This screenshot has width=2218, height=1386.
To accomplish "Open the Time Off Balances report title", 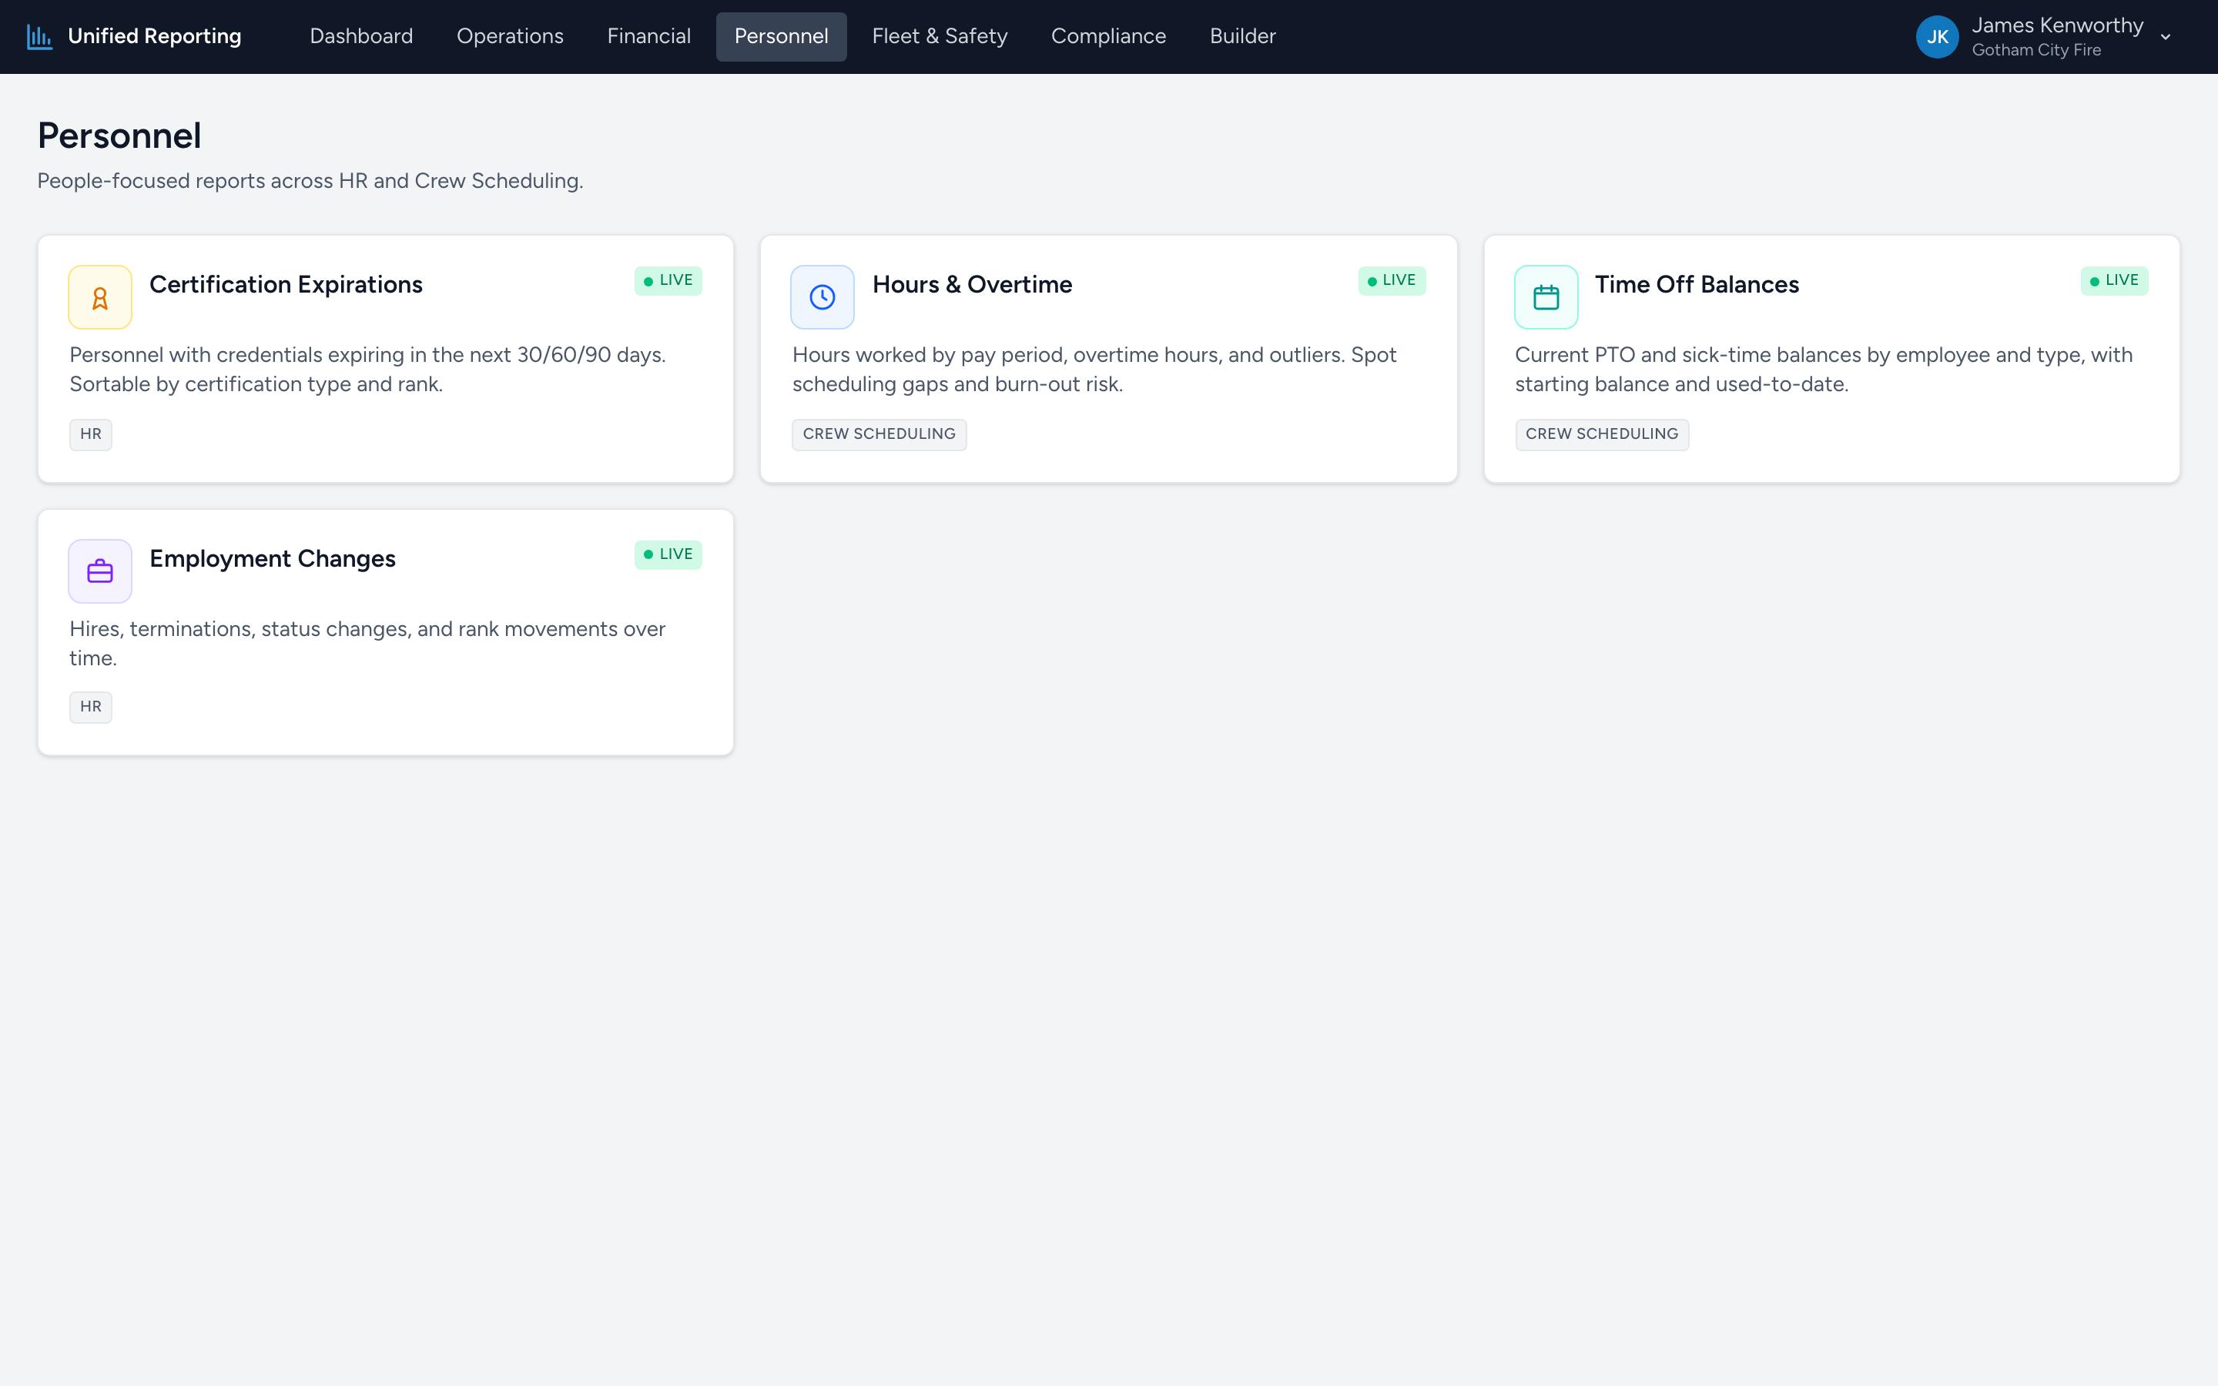I will tap(1697, 285).
